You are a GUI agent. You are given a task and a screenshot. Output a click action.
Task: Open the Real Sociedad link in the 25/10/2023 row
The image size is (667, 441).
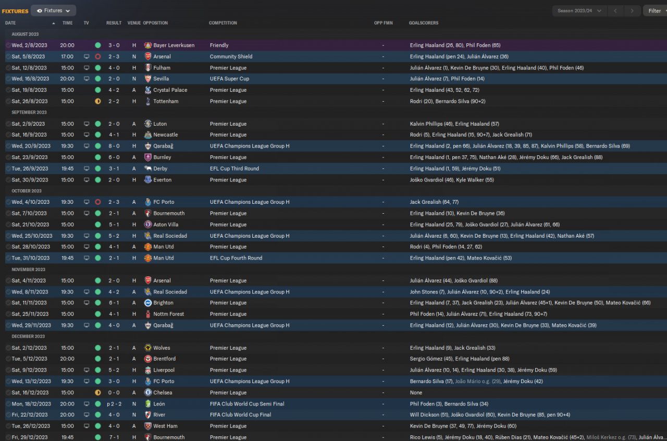point(170,236)
